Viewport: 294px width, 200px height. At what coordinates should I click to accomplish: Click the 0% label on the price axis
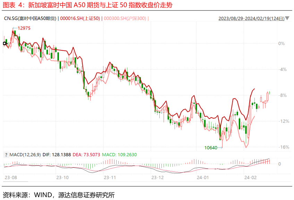(x=282, y=43)
